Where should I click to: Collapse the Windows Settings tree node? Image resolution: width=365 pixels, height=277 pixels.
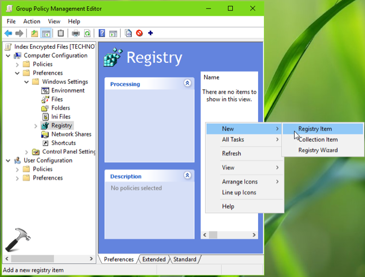26,82
